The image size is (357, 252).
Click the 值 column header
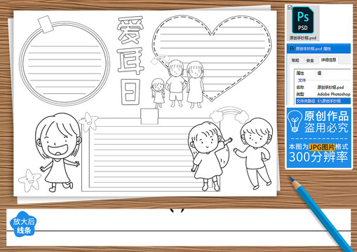click(319, 73)
